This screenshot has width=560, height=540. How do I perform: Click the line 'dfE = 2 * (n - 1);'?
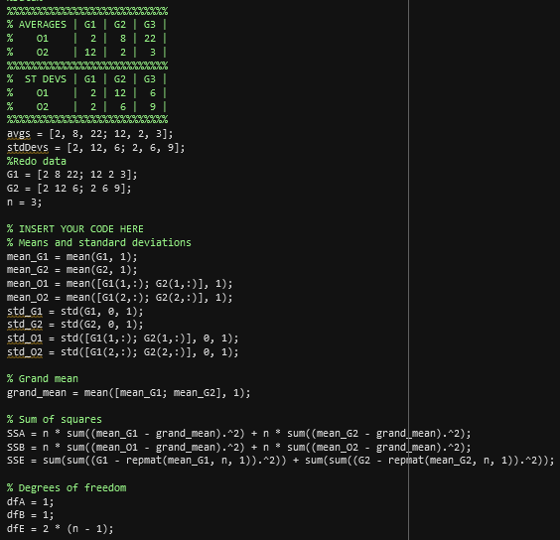[60, 529]
